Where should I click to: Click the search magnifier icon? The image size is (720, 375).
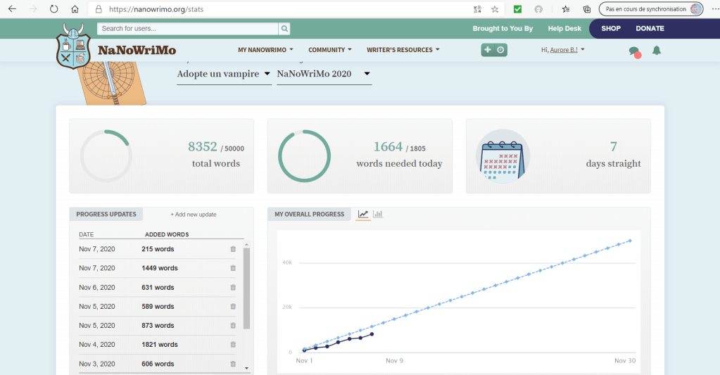click(x=284, y=29)
